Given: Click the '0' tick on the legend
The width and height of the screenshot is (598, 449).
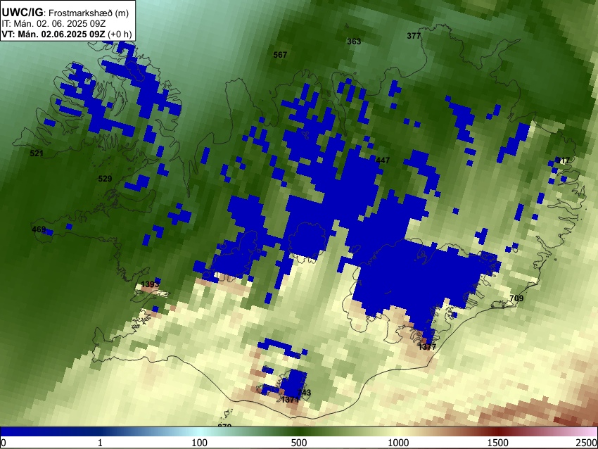Looking at the screenshot, I should [x=4, y=443].
